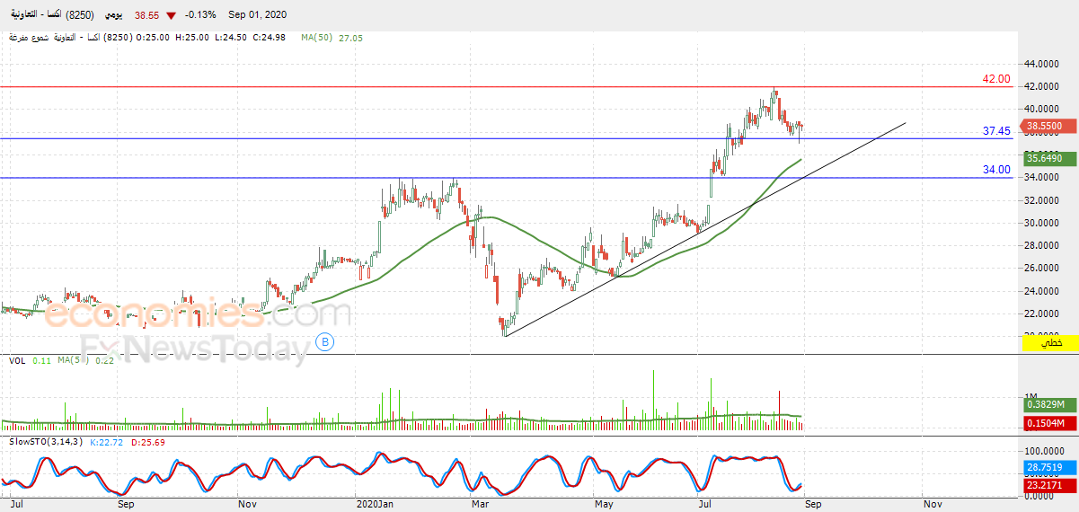Viewport: 1079px width, 512px height.
Task: Select the MA(50) indicator label
Action: click(314, 38)
